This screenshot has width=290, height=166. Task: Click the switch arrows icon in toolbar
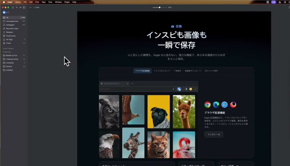[20, 7]
